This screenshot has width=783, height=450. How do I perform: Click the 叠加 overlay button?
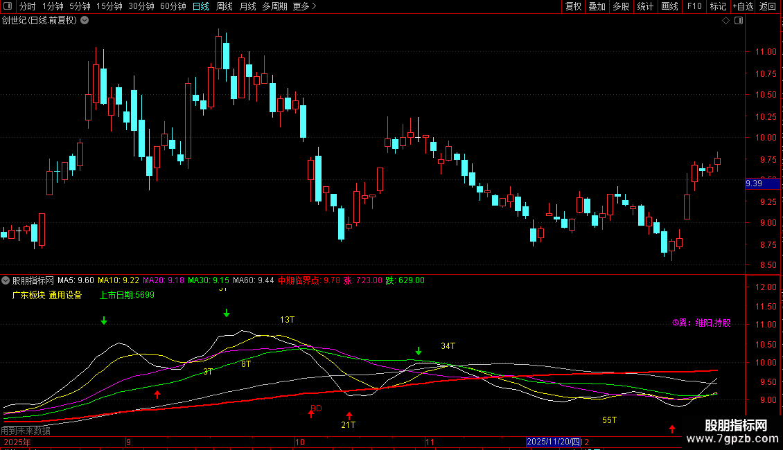click(597, 6)
